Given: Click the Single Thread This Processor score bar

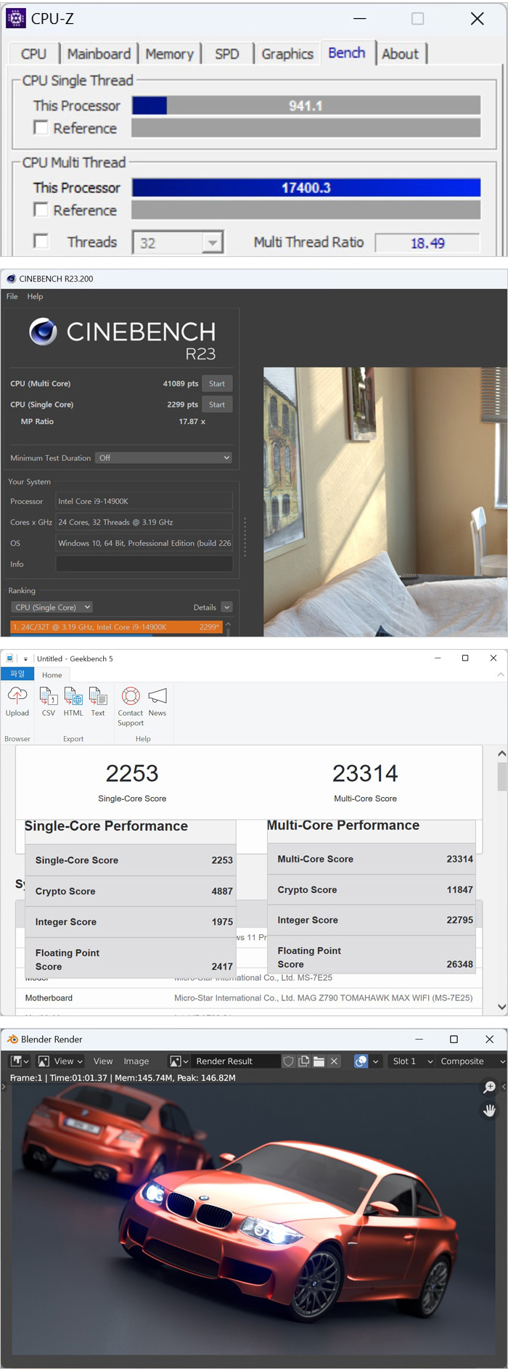Looking at the screenshot, I should 306,106.
